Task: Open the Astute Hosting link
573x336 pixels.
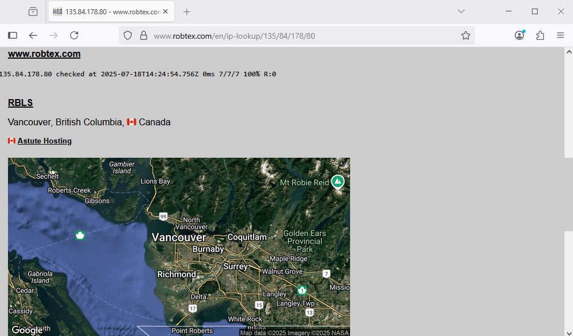Action: 44,141
